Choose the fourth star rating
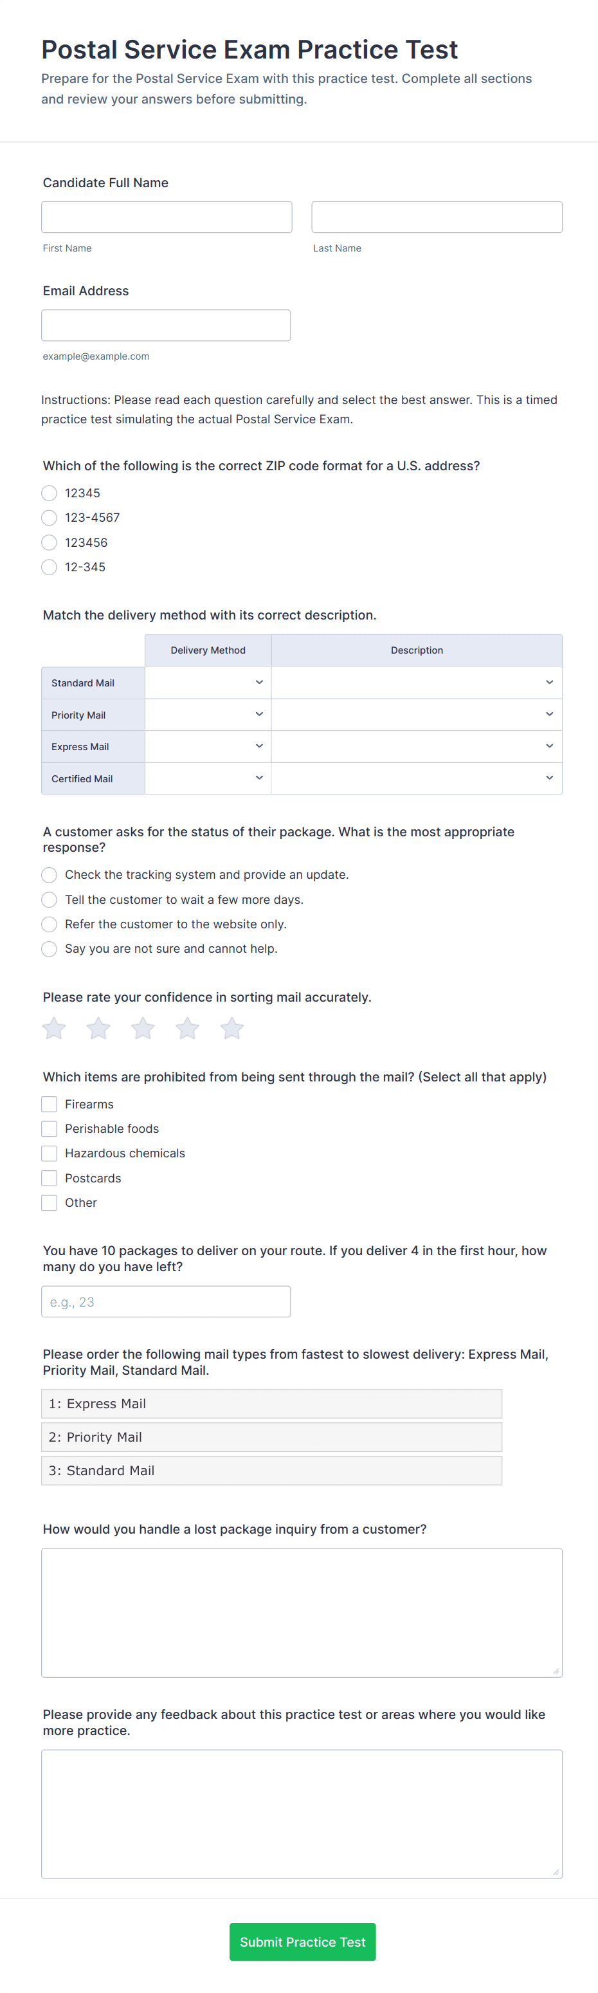 pyautogui.click(x=187, y=1028)
